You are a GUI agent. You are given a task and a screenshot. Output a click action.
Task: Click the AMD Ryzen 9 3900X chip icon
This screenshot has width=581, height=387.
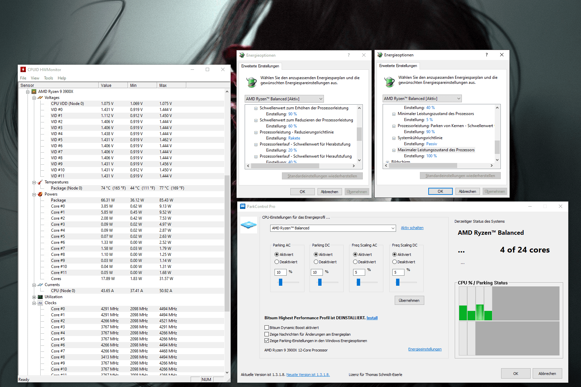point(34,92)
